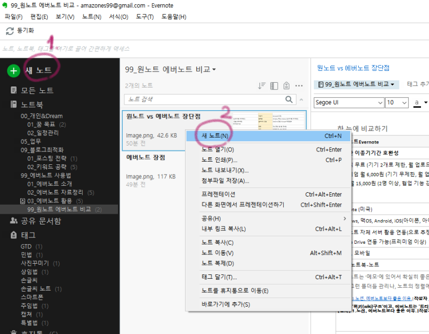The width and height of the screenshot is (429, 334).
Task: Choose 다른 화면에서 프레젠테이션하기
Action: [x=268, y=205]
